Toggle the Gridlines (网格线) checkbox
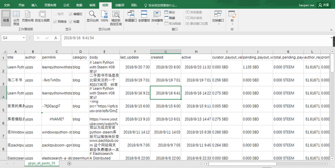This screenshot has height=168, width=335. (x=55, y=21)
